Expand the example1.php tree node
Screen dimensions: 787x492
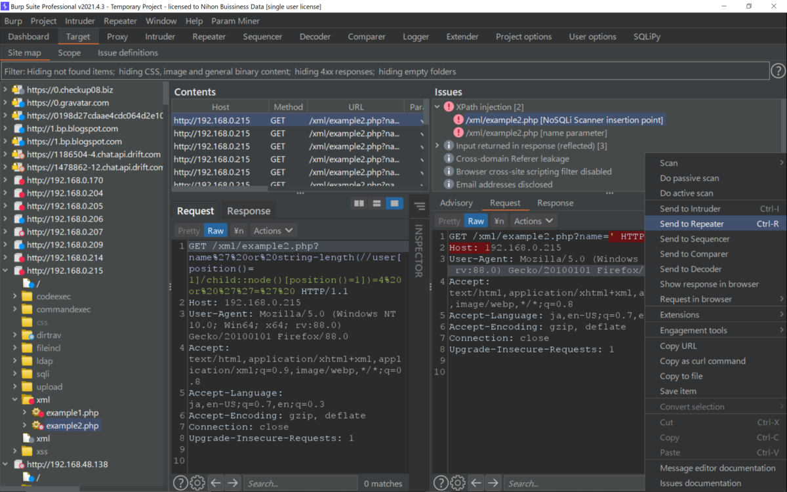(25, 413)
